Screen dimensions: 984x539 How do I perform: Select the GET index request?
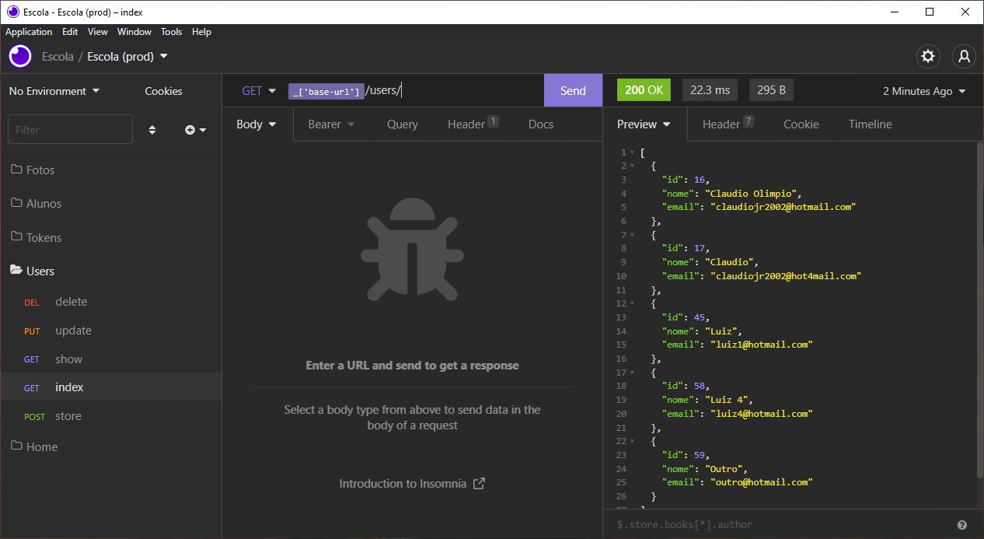(110, 387)
